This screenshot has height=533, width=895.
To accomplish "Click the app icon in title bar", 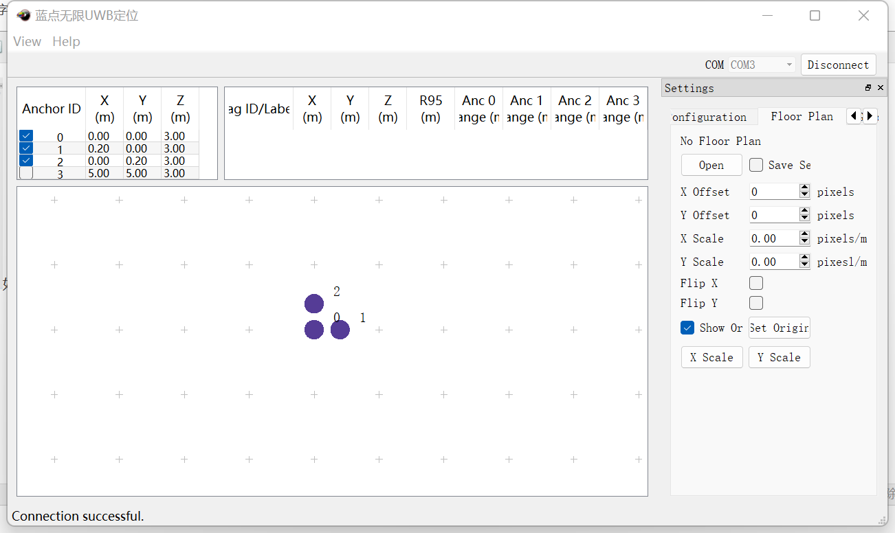I will pos(23,16).
